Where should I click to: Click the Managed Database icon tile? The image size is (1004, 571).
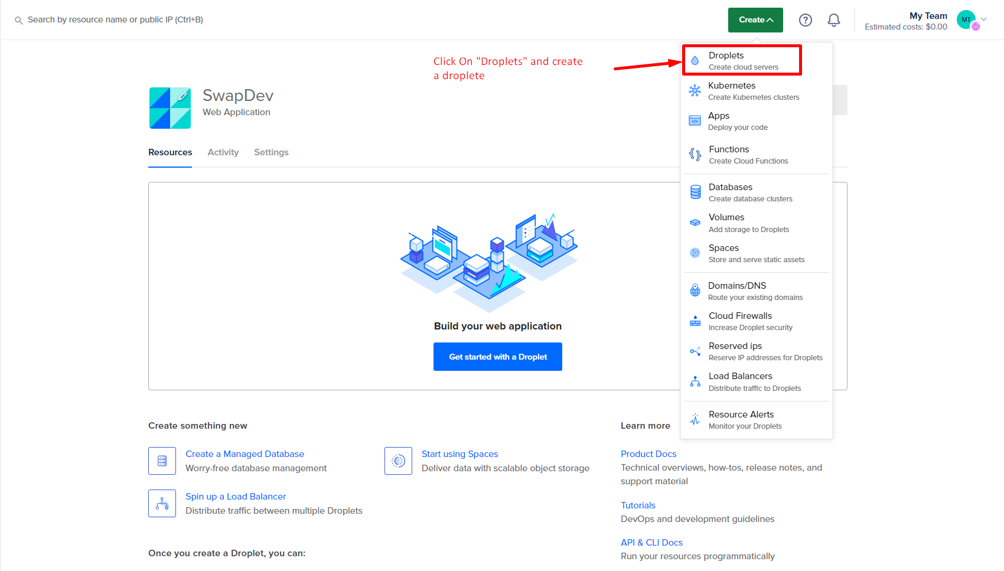pos(162,461)
